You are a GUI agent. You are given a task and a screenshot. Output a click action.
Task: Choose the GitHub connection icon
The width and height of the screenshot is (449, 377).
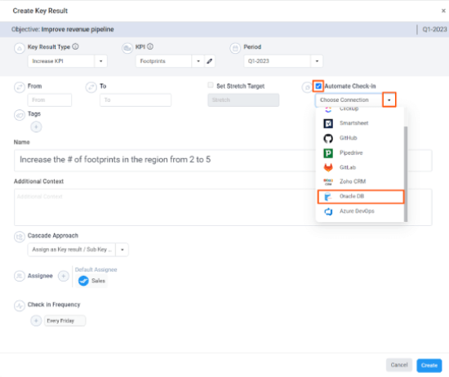click(328, 138)
